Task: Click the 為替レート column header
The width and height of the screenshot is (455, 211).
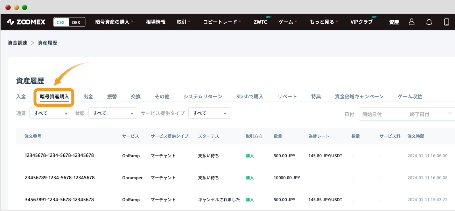Action: (x=319, y=136)
